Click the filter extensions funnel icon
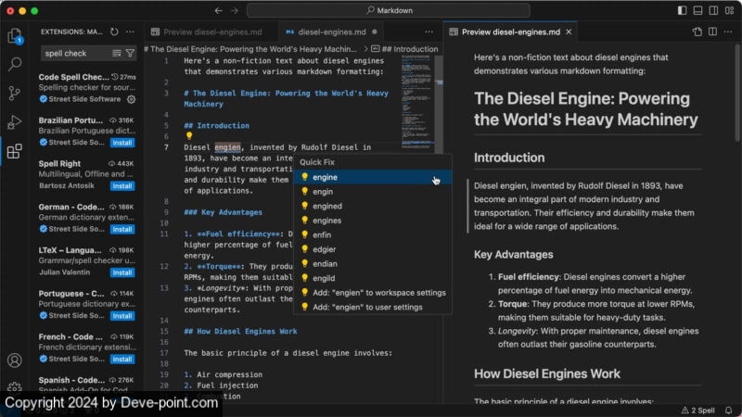The height and width of the screenshot is (417, 742). (130, 54)
